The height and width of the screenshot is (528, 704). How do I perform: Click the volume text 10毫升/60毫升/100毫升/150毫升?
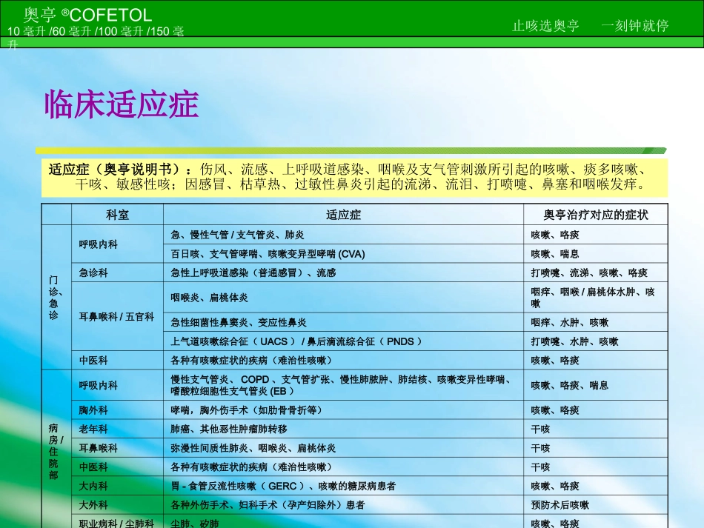(96, 37)
